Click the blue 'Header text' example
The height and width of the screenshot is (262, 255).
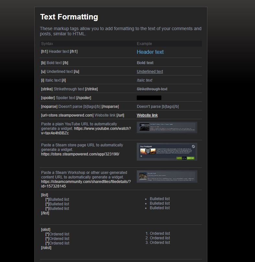pos(150,52)
